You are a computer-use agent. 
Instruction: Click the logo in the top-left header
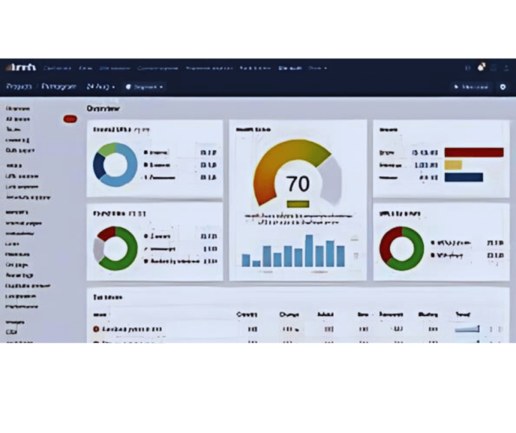click(21, 67)
